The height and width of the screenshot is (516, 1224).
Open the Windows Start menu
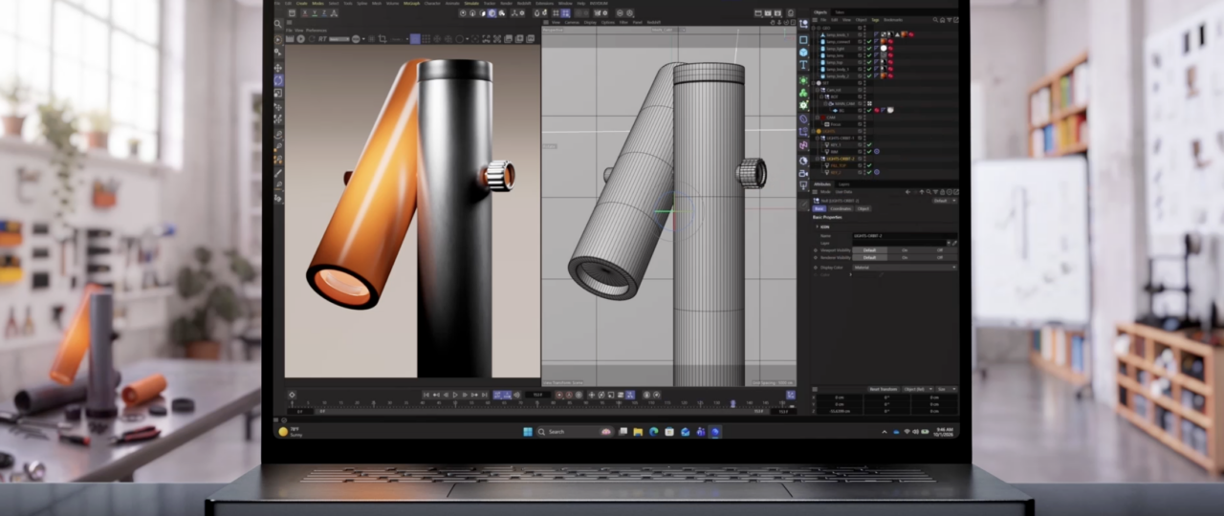pos(528,432)
